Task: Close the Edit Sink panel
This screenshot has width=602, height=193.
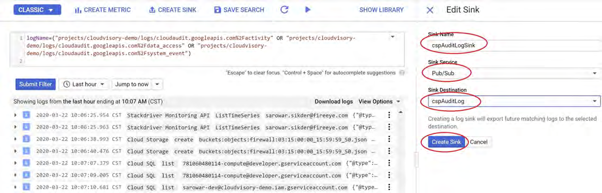Action: [430, 10]
